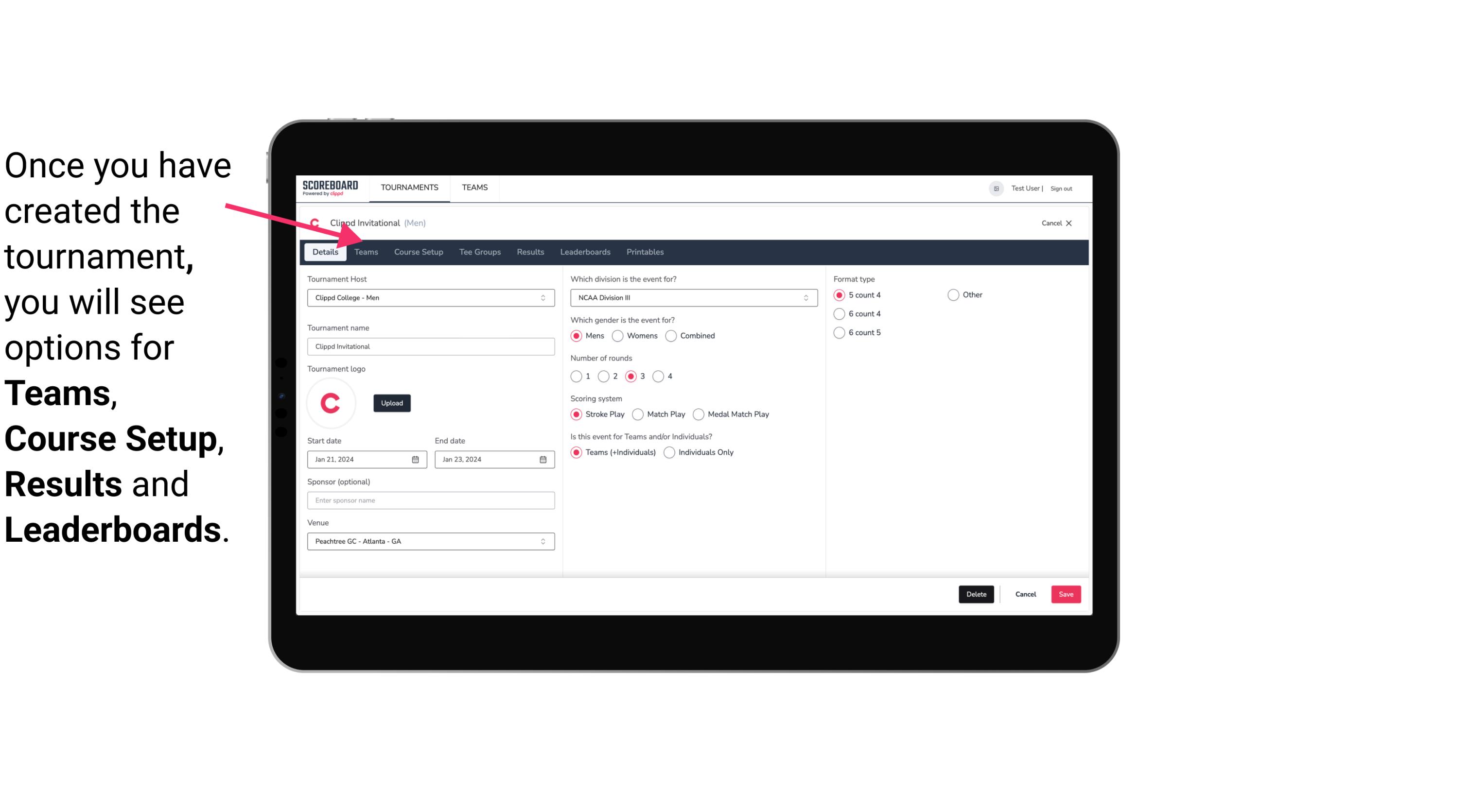The image size is (1471, 791).
Task: Select Match Play scoring system
Action: pos(637,414)
